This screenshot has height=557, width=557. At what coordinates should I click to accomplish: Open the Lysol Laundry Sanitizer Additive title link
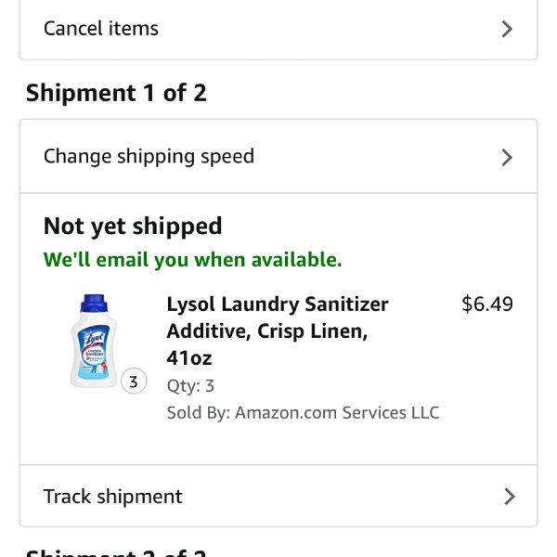point(278,331)
